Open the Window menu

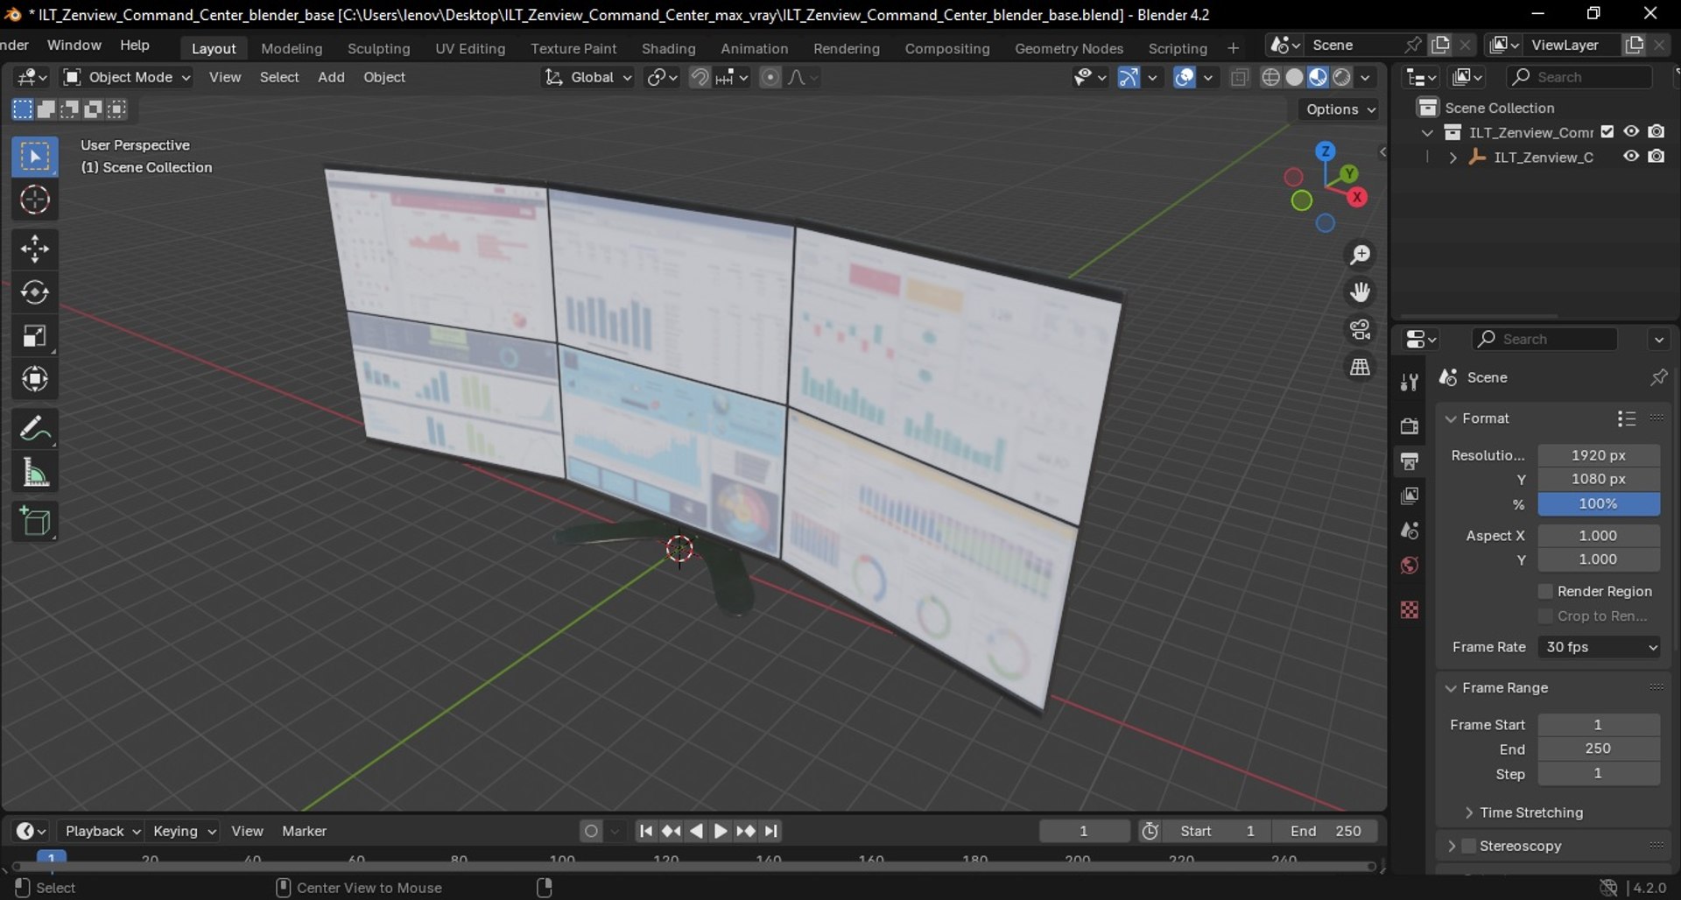click(x=74, y=46)
